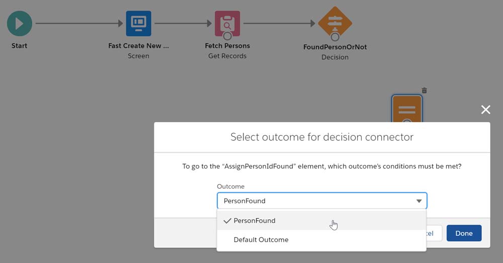Click the Start label text
This screenshot has width=503, height=263.
tap(20, 46)
